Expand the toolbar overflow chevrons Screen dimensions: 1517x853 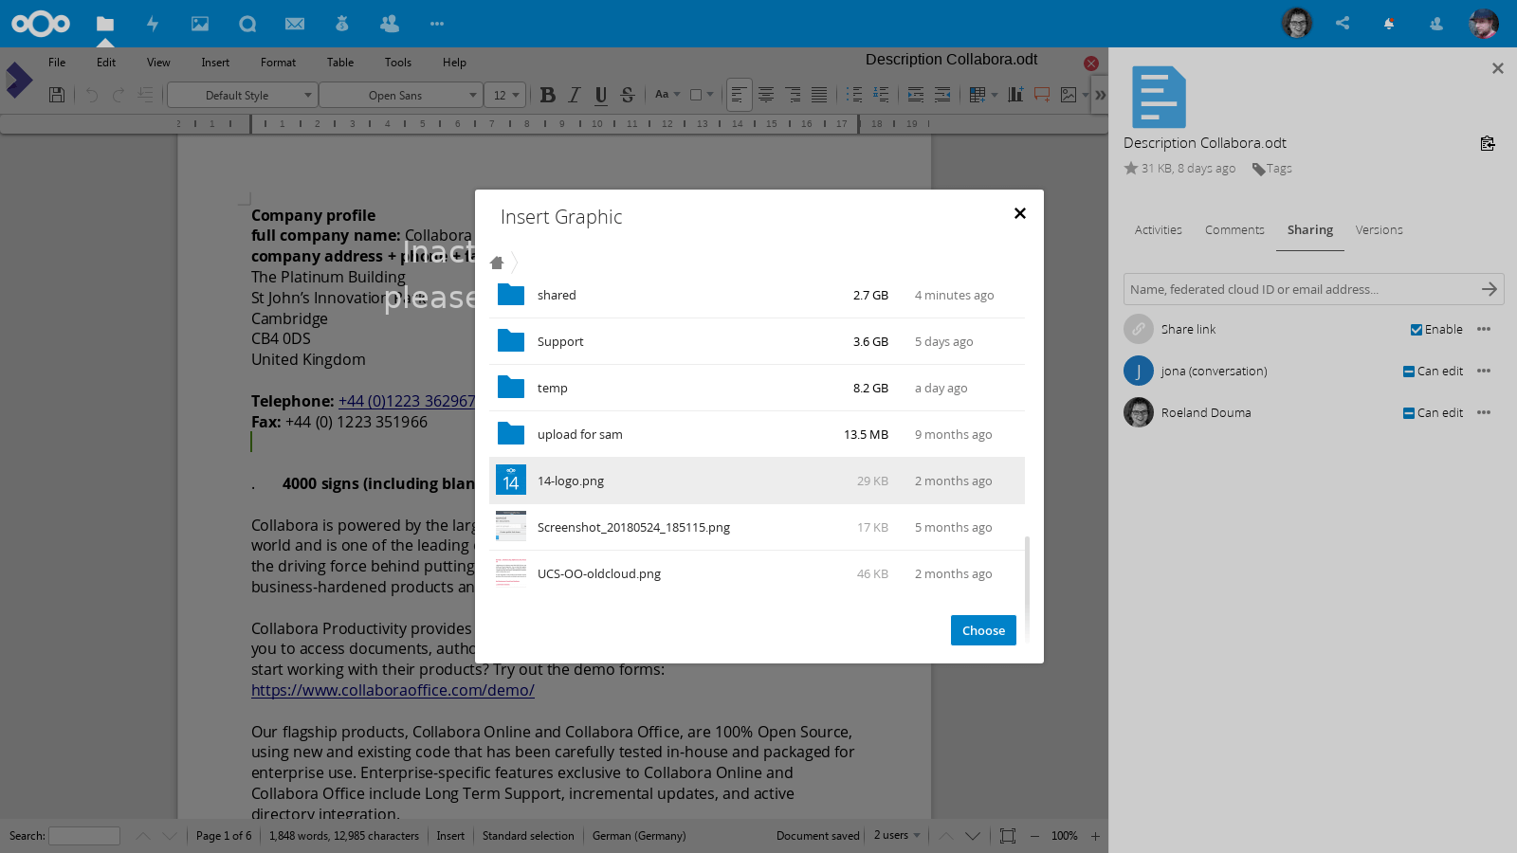[x=1100, y=95]
